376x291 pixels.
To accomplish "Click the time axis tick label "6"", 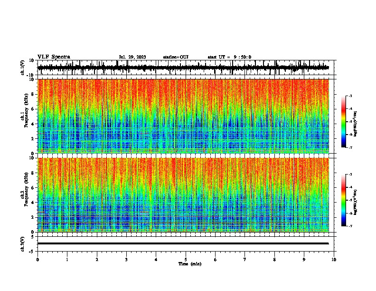I will pyautogui.click(x=216, y=260).
